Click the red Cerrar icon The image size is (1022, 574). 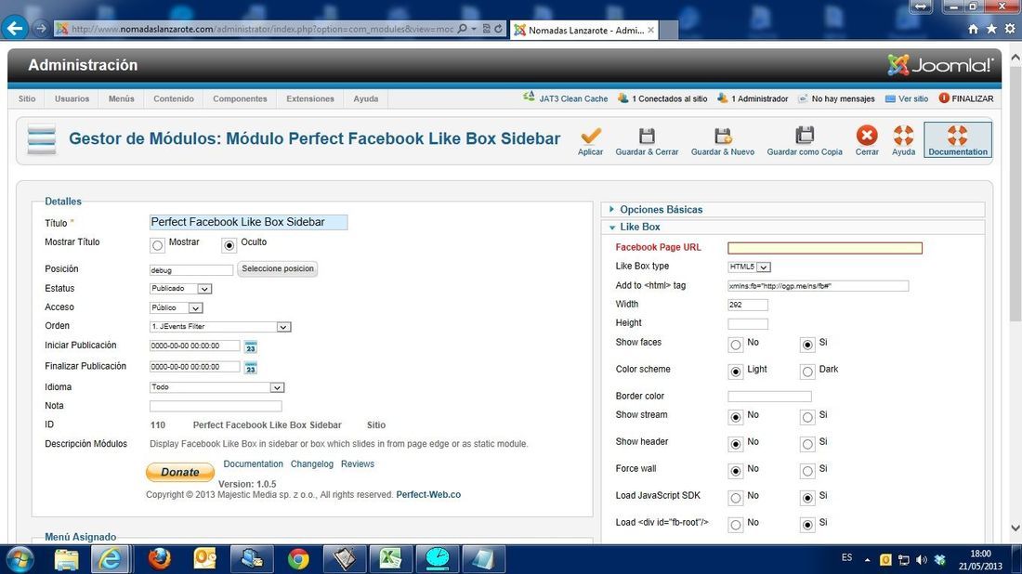pyautogui.click(x=867, y=136)
